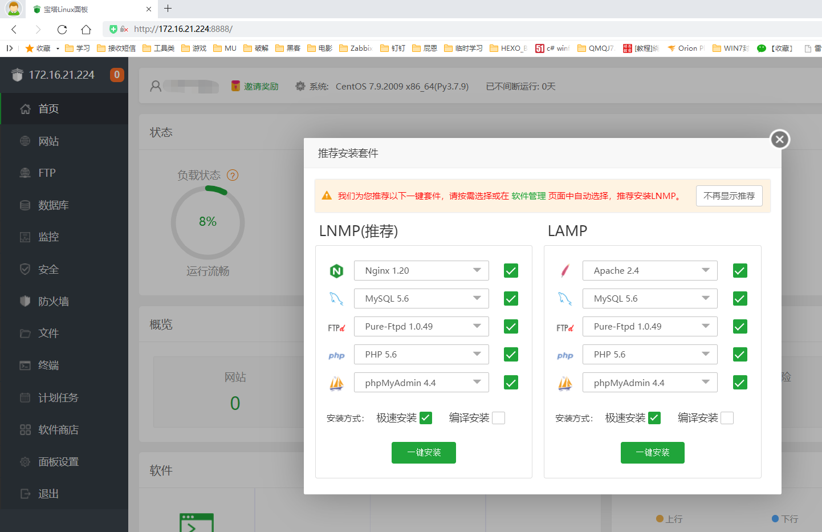
Task: Expand the LAMP Apache 2.4 version dropdown
Action: (650, 271)
